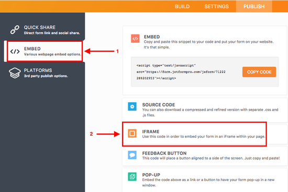This screenshot has width=288, height=192.
Task: Switch to the BUILD tab
Action: click(182, 7)
